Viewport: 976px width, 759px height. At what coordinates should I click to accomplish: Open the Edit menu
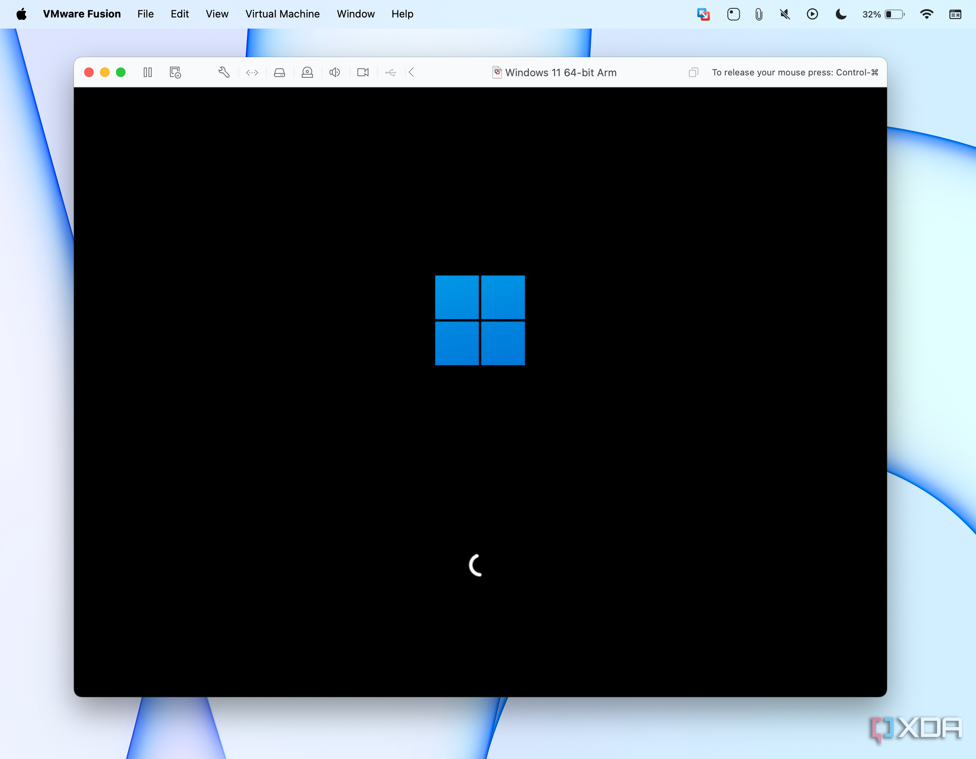tap(179, 14)
